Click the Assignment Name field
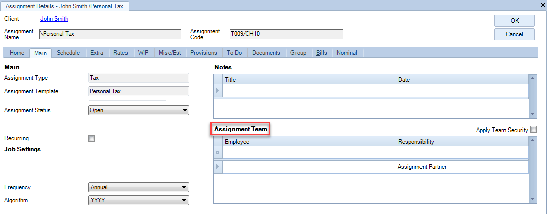Screen dimensions: 547x214 110,34
